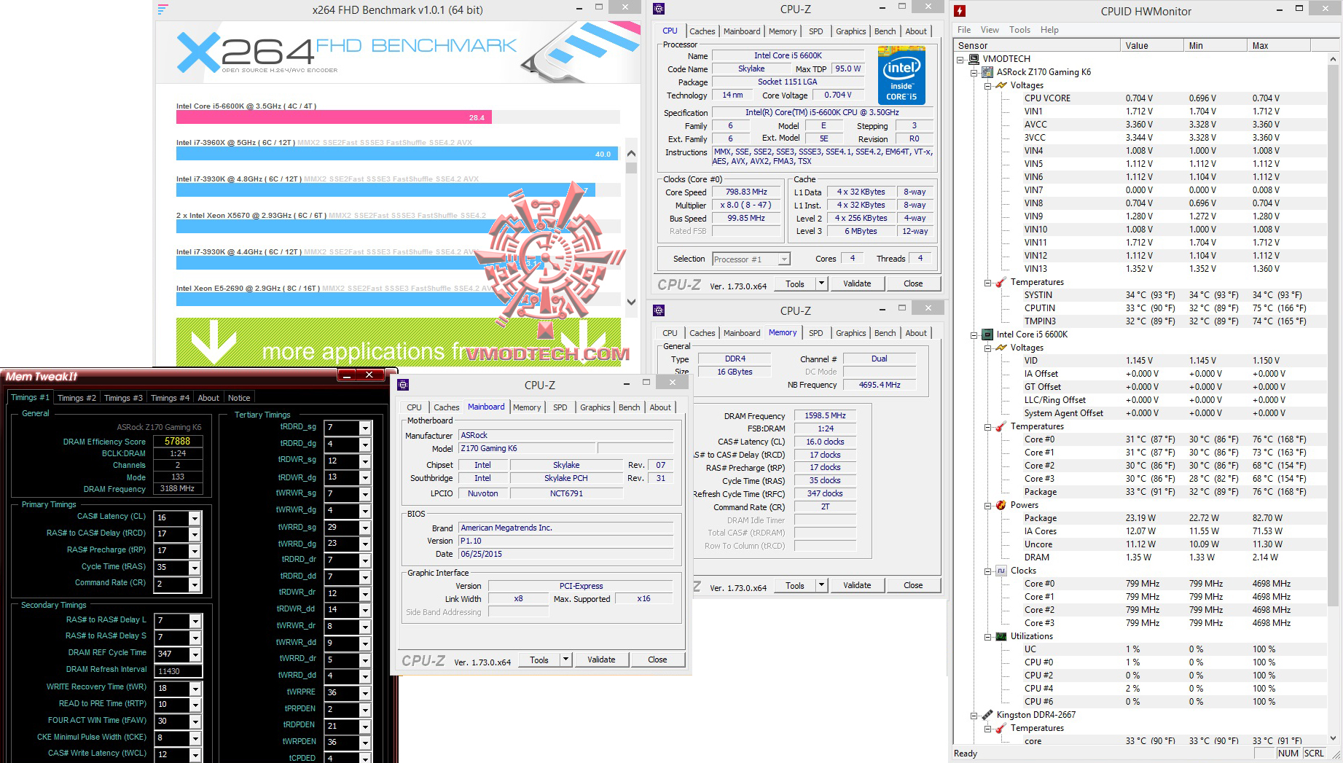Open the WRITE Recovery Time (tWR) dropdown

pos(195,689)
